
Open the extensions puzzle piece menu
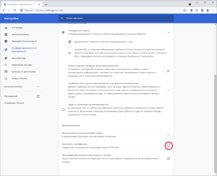tap(202, 10)
